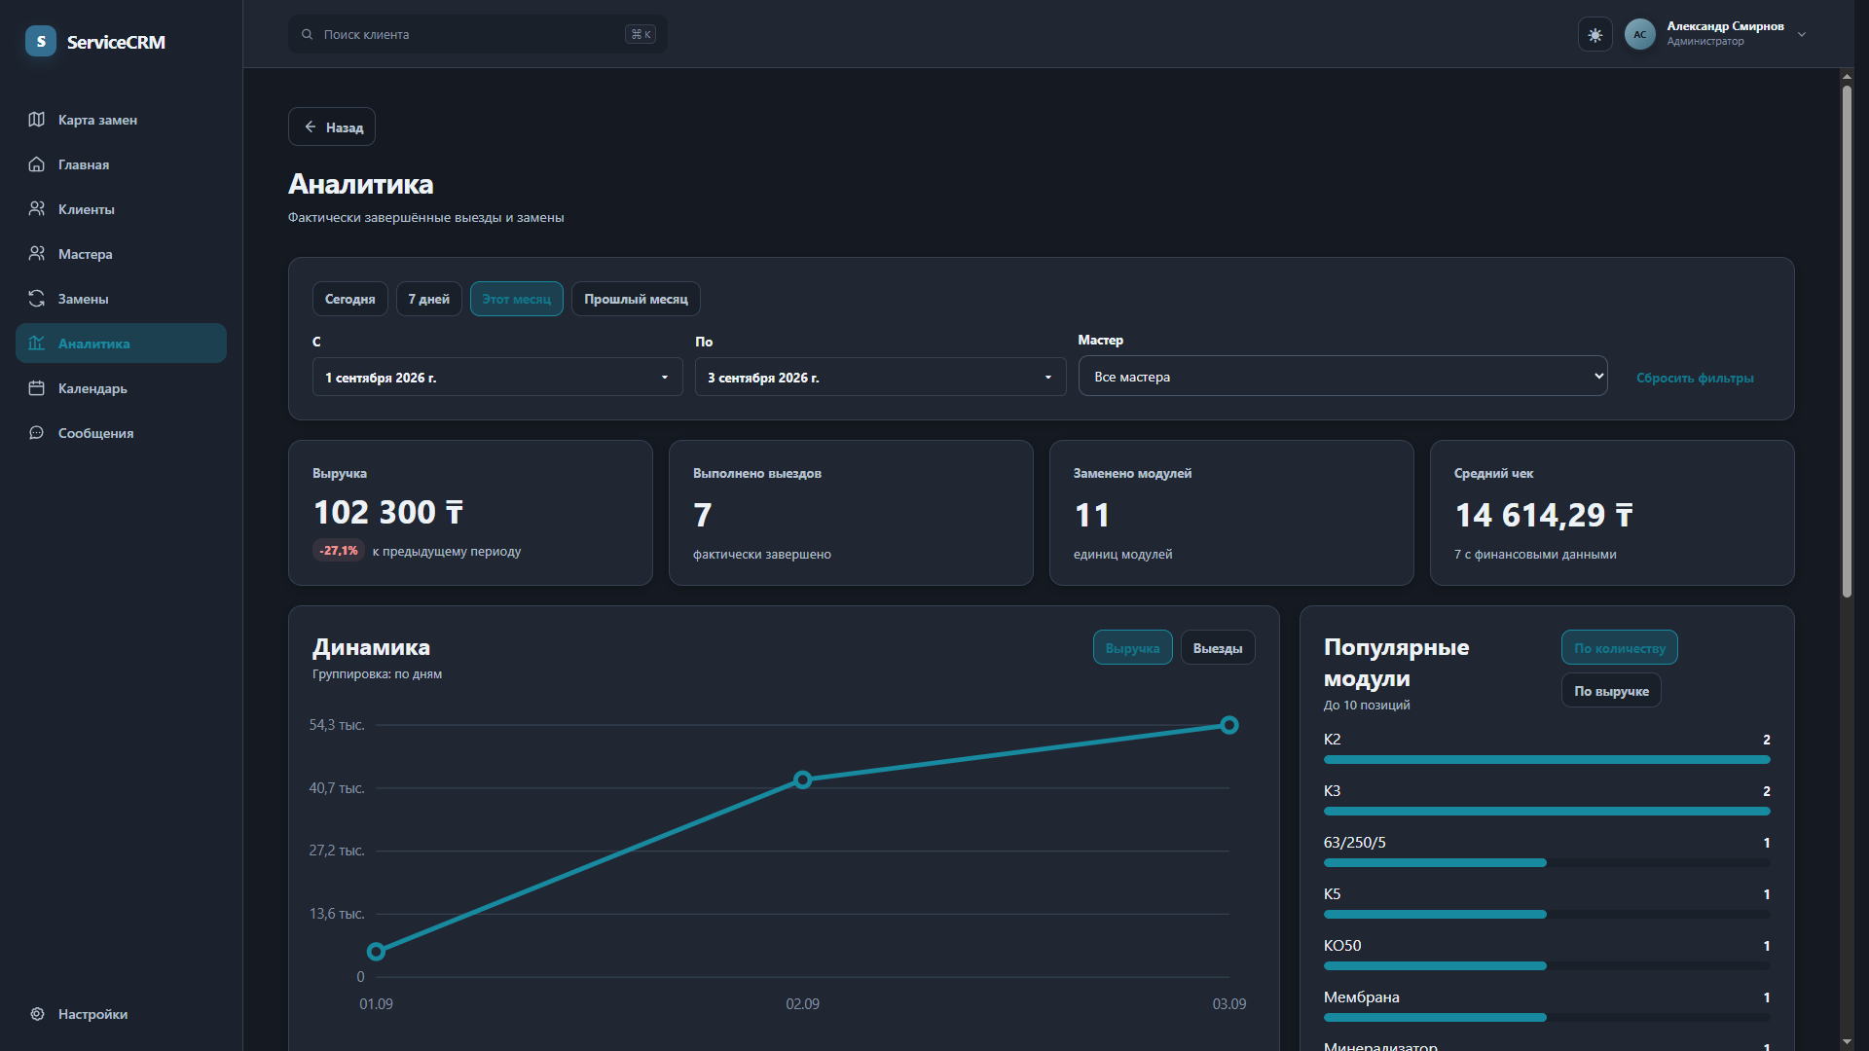Sort popular modules По выручке
This screenshot has height=1051, width=1869.
(1611, 691)
